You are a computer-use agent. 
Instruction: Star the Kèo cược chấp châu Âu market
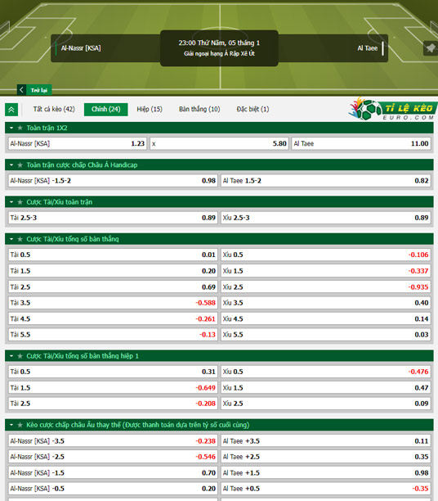pyautogui.click(x=20, y=425)
